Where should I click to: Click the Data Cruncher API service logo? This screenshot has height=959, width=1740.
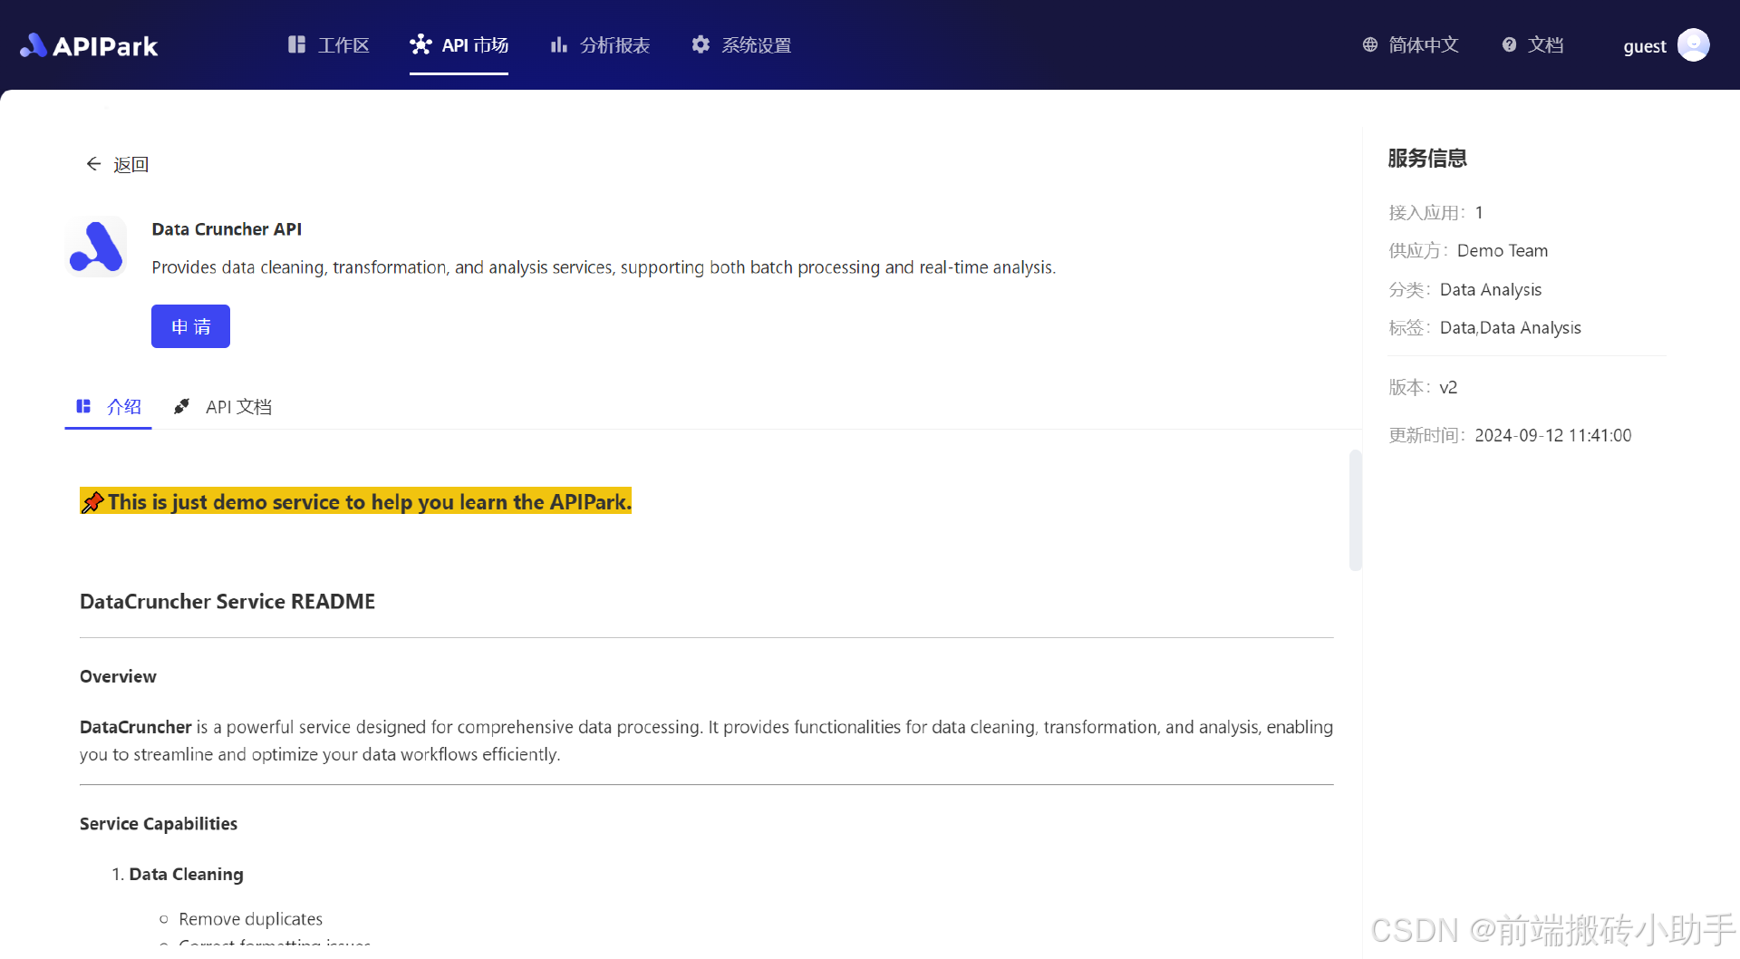96,246
